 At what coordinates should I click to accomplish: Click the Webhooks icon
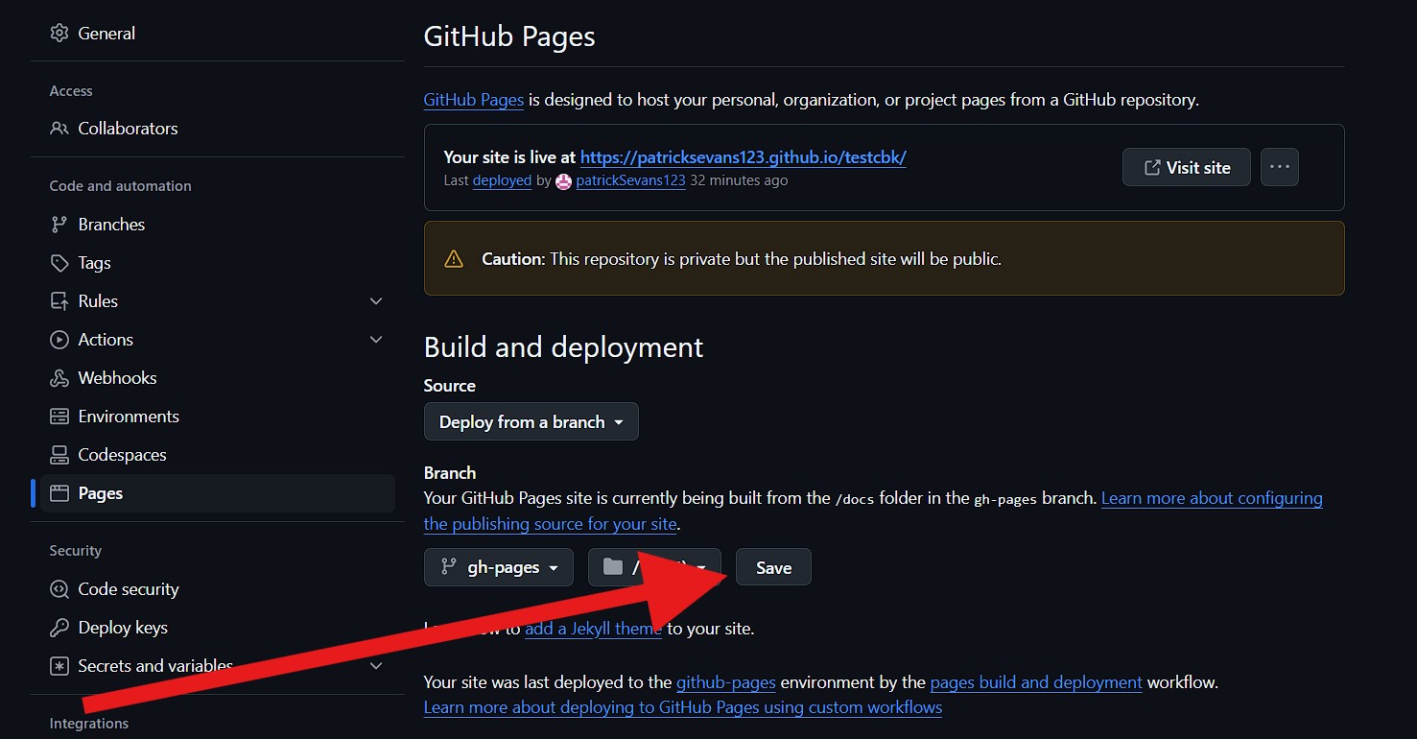(x=59, y=377)
